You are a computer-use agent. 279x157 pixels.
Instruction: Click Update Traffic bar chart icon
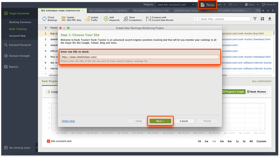point(87,18)
